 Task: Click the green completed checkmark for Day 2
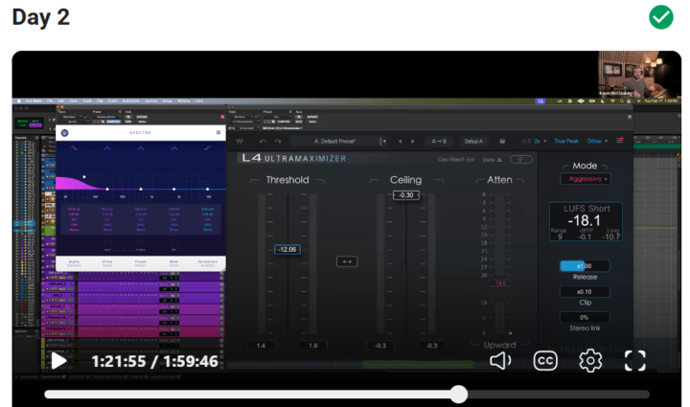661,17
